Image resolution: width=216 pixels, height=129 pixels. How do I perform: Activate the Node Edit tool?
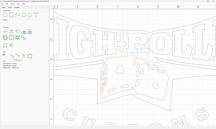pos(5,56)
